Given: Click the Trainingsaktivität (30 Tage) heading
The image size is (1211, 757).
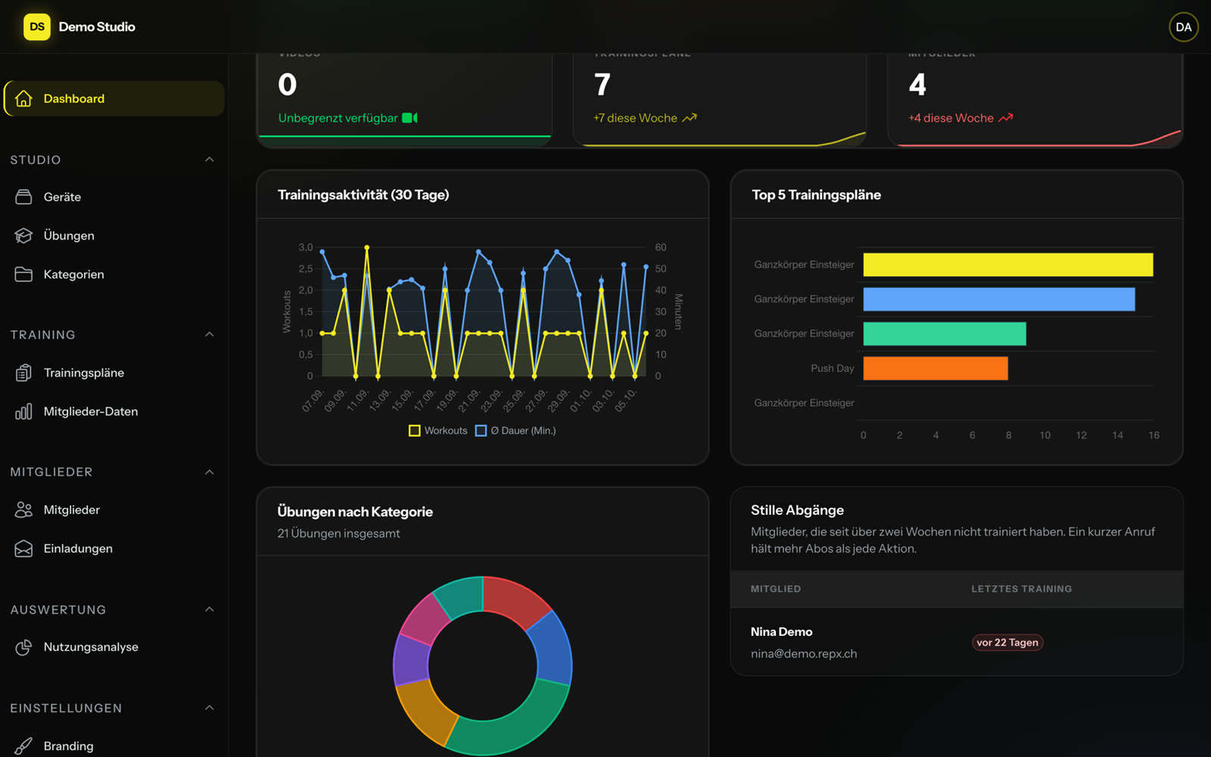Looking at the screenshot, I should click(363, 195).
